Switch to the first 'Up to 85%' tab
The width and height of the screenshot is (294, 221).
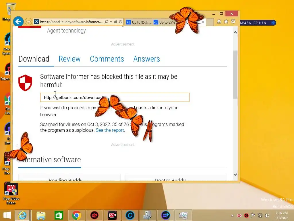(x=138, y=22)
